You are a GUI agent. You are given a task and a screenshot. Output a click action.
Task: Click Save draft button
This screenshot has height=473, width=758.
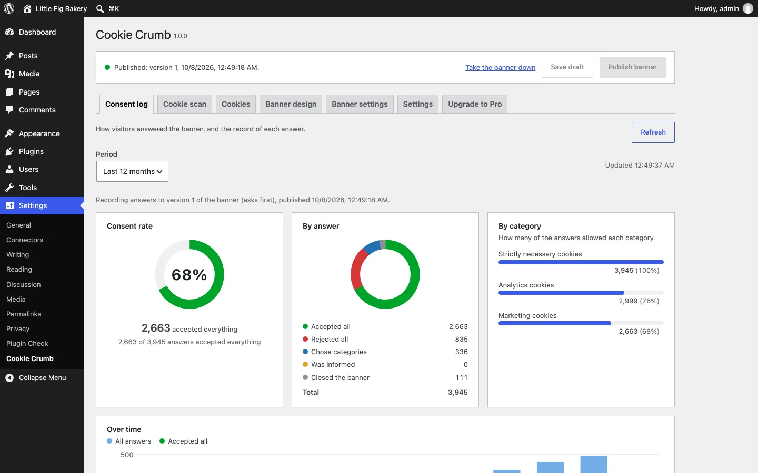click(567, 67)
